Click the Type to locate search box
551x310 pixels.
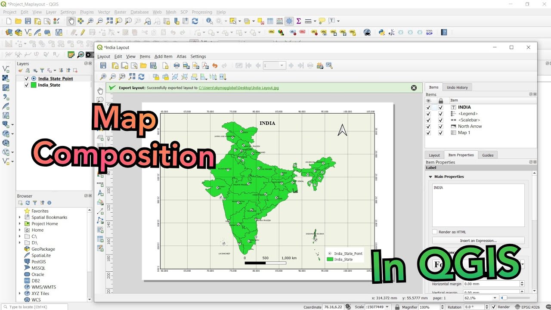(34, 307)
